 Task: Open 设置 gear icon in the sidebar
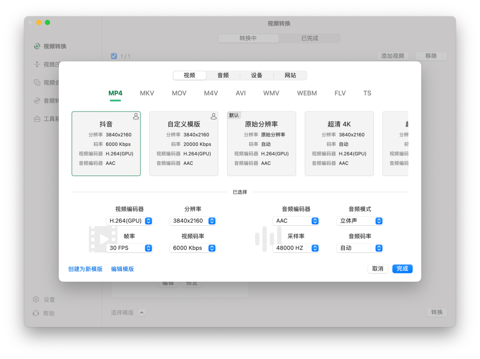tap(36, 299)
